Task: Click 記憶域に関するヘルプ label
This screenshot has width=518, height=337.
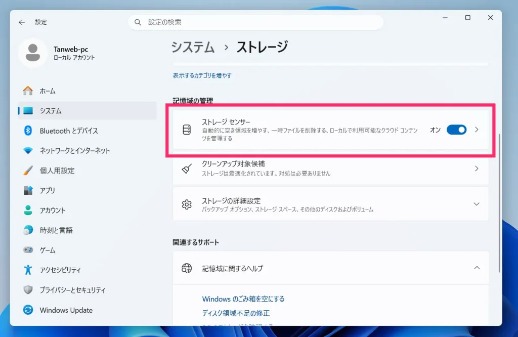Action: click(x=233, y=268)
